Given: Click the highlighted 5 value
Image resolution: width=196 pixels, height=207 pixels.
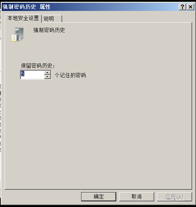Looking at the screenshot, I should coord(23,73).
